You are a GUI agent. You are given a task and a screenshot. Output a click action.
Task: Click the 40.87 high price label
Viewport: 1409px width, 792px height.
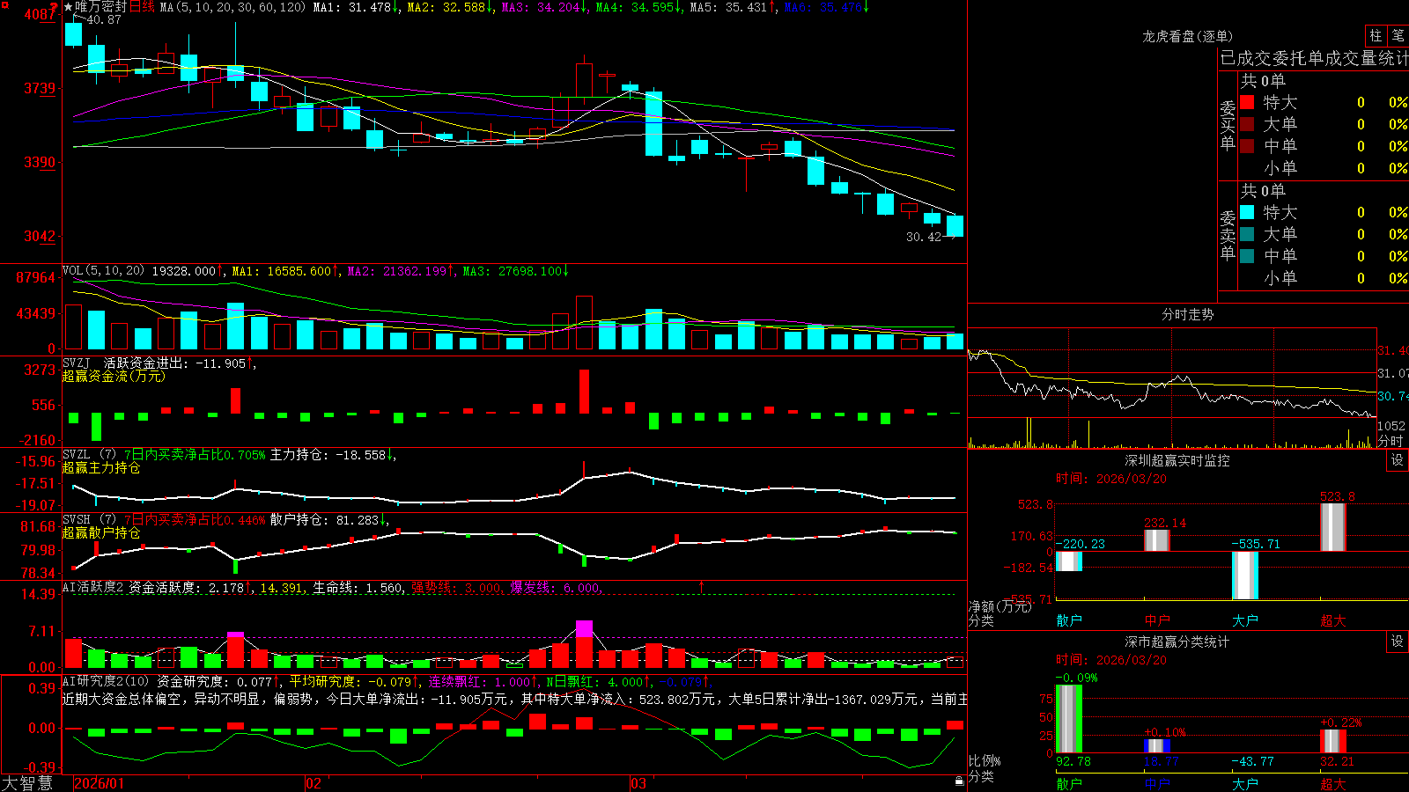click(104, 19)
